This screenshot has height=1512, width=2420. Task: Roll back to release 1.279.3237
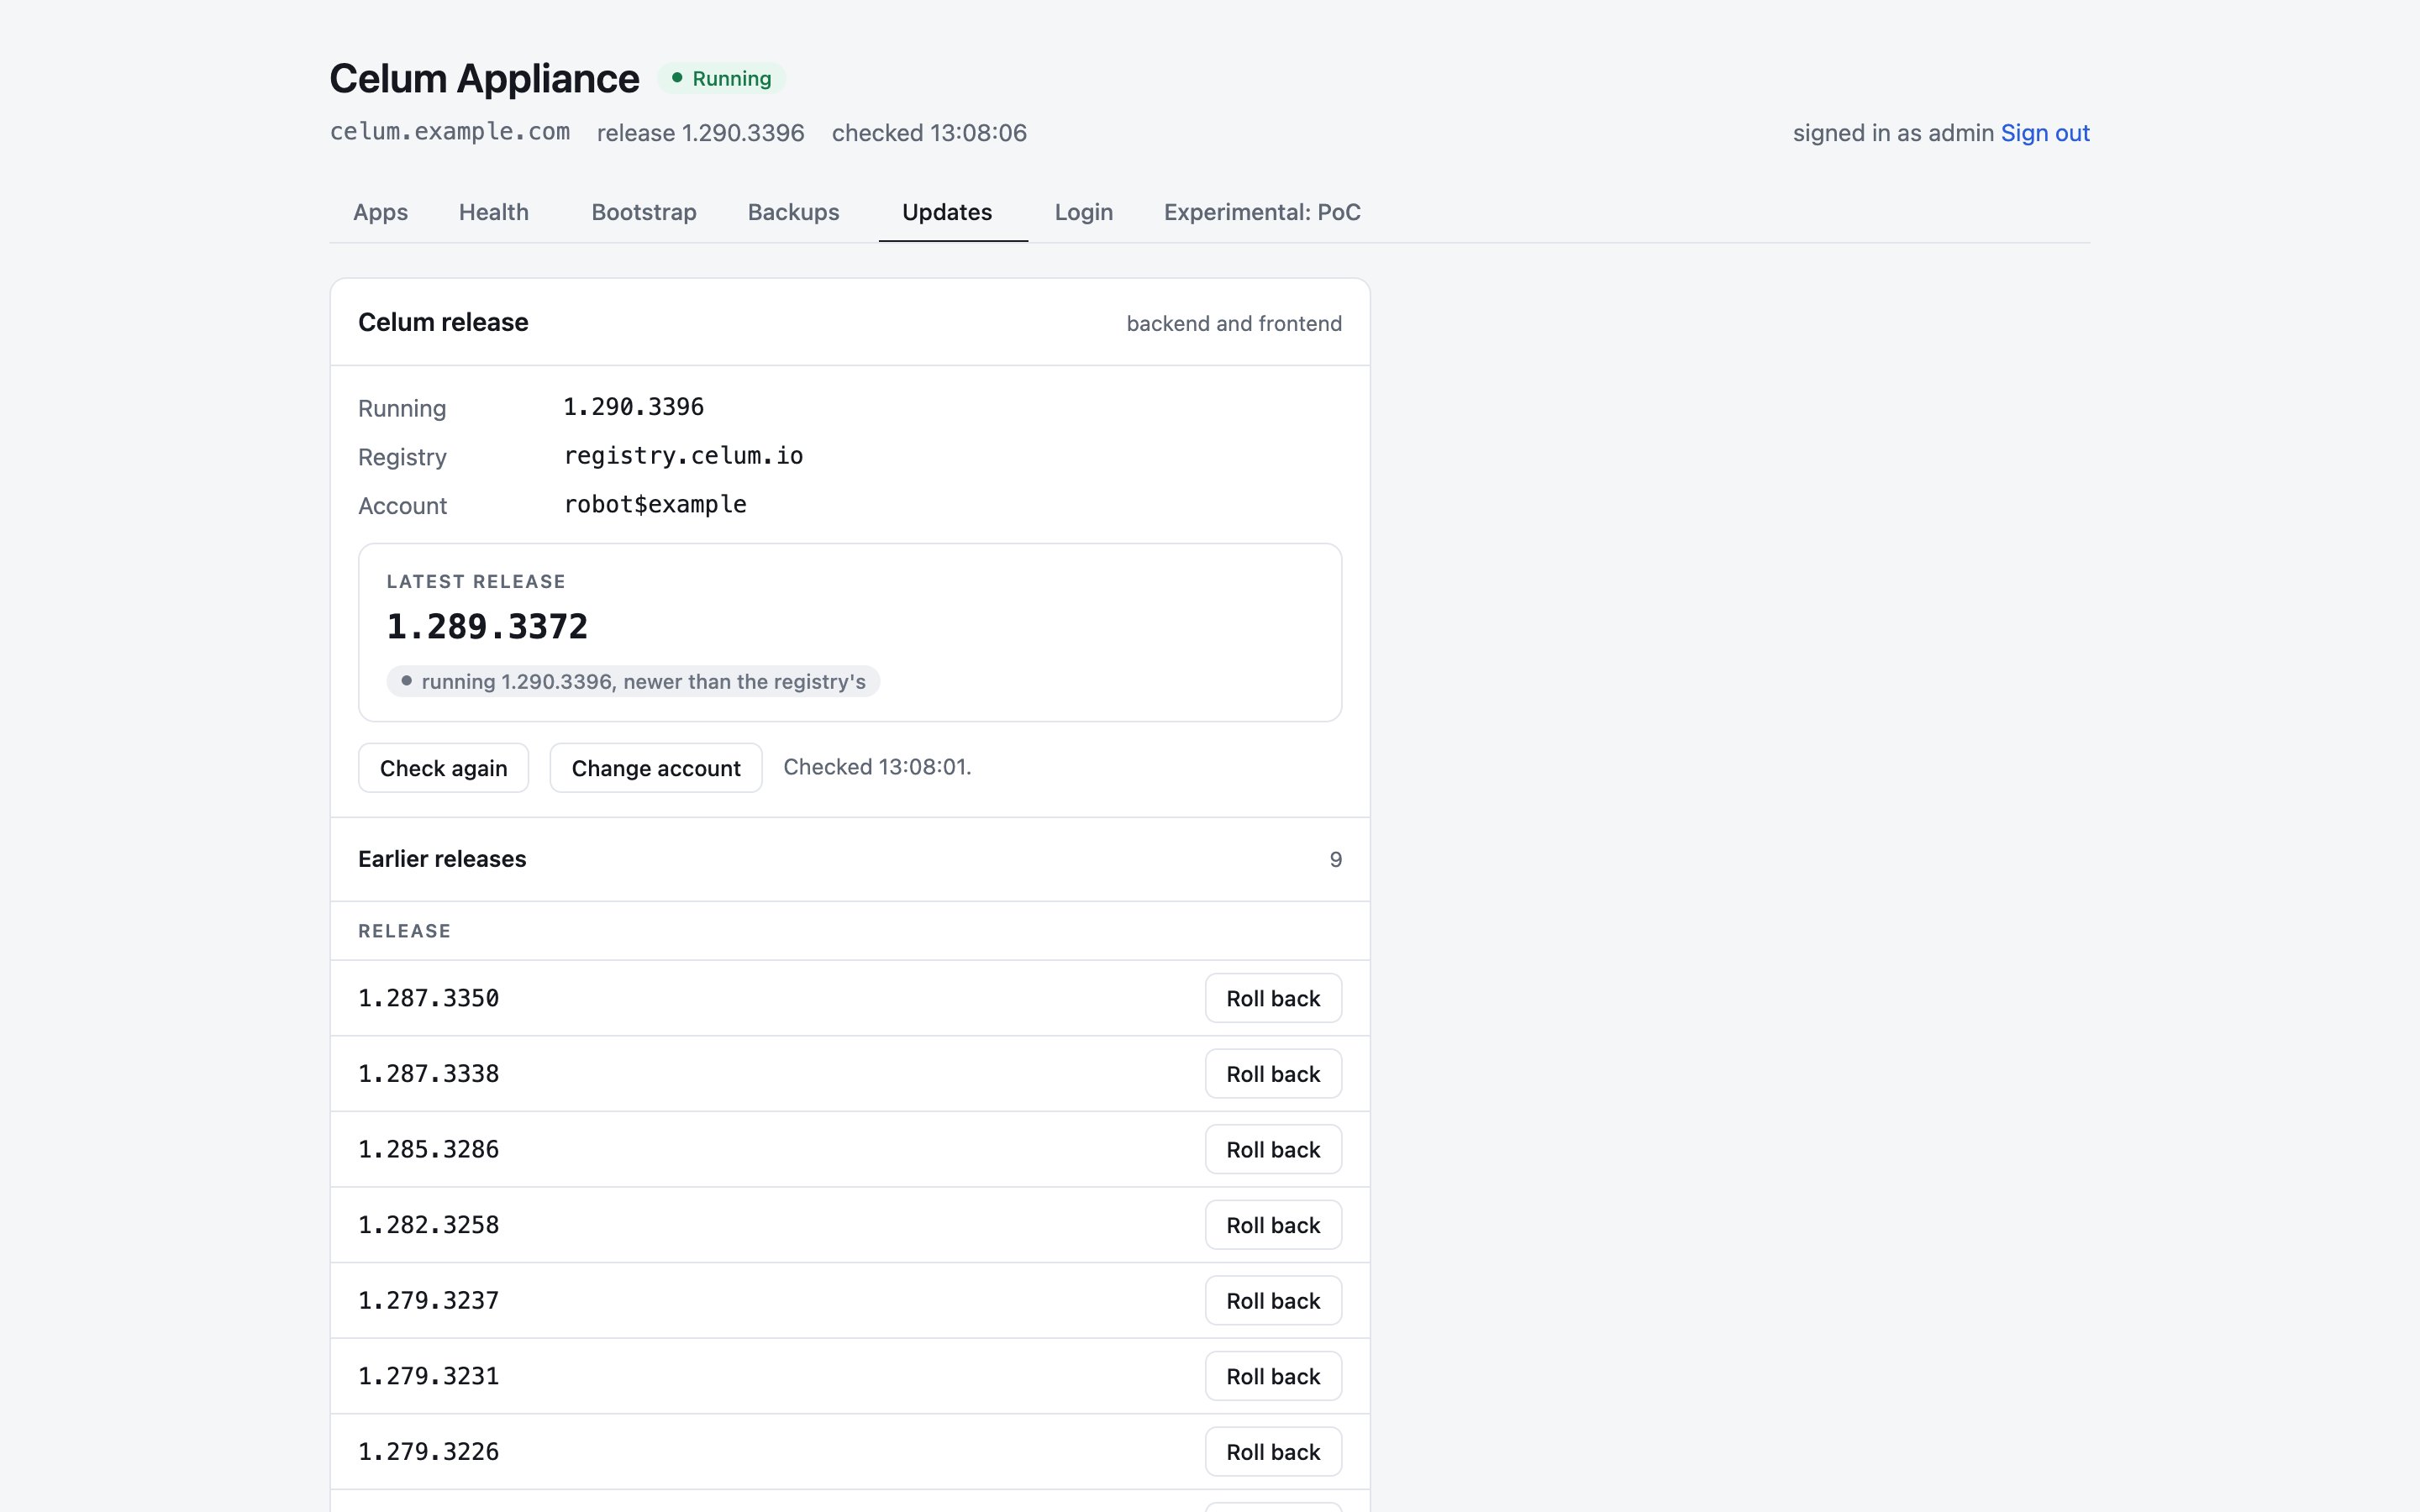(1272, 1300)
